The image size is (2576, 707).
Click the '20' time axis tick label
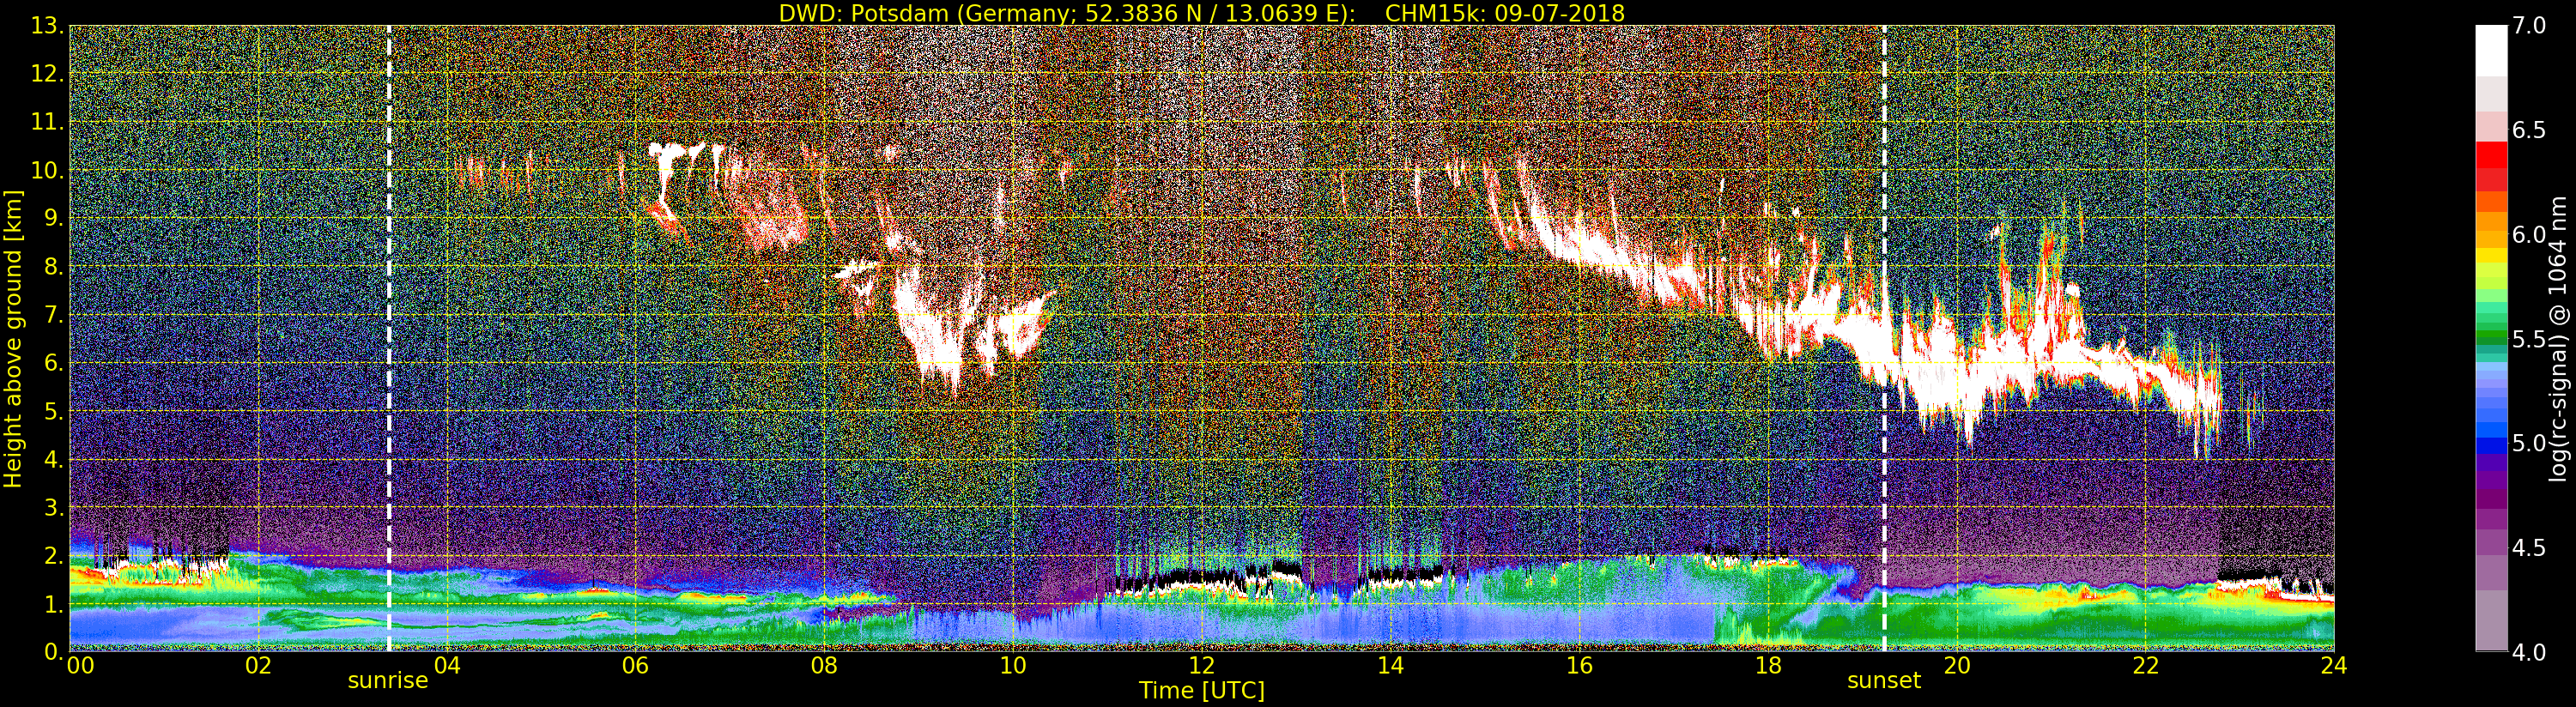(1957, 666)
